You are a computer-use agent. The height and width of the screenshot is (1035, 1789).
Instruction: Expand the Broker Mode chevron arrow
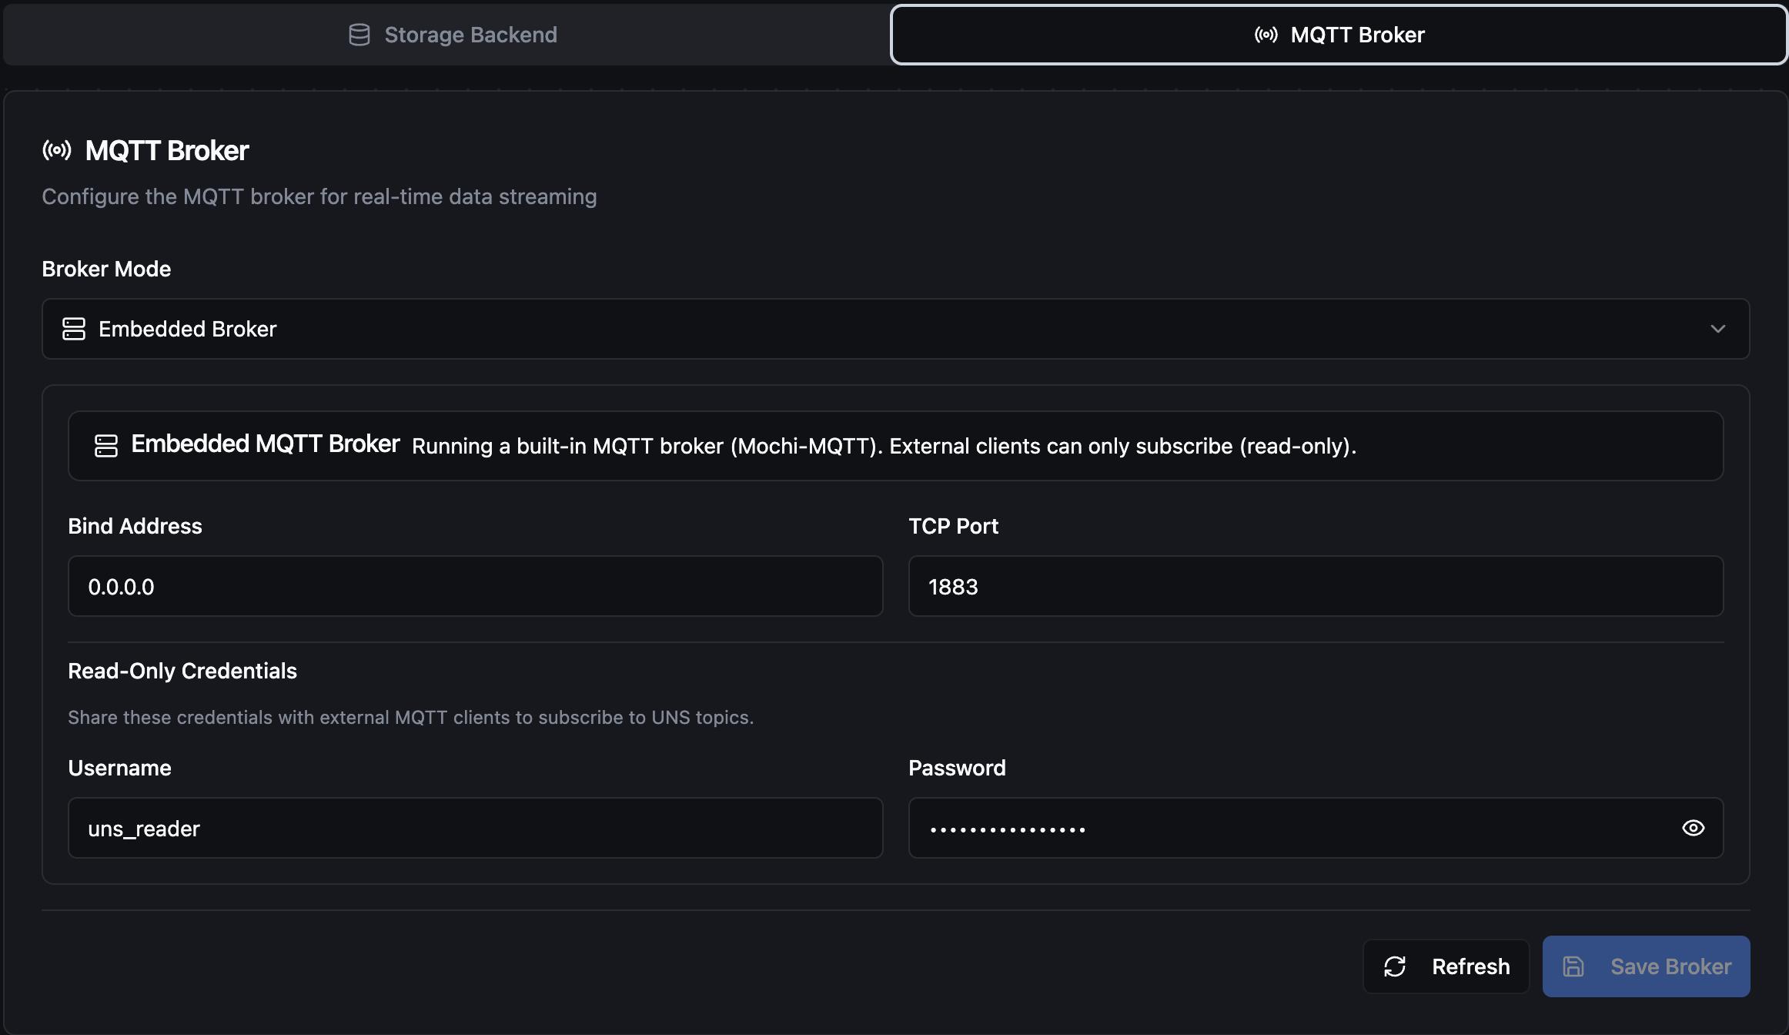pos(1717,329)
